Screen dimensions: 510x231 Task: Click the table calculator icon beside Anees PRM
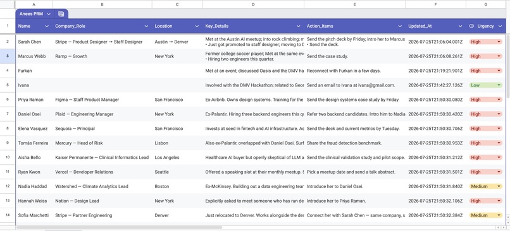pyautogui.click(x=61, y=14)
